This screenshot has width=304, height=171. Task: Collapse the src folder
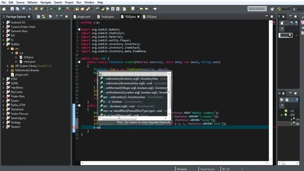coord(8,48)
